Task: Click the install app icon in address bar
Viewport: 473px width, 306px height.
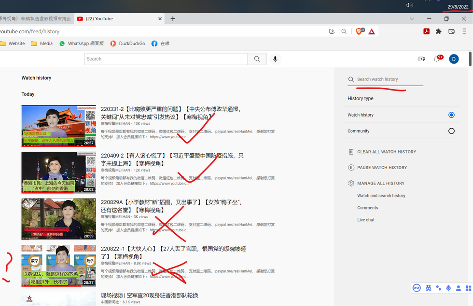Action: [x=332, y=31]
